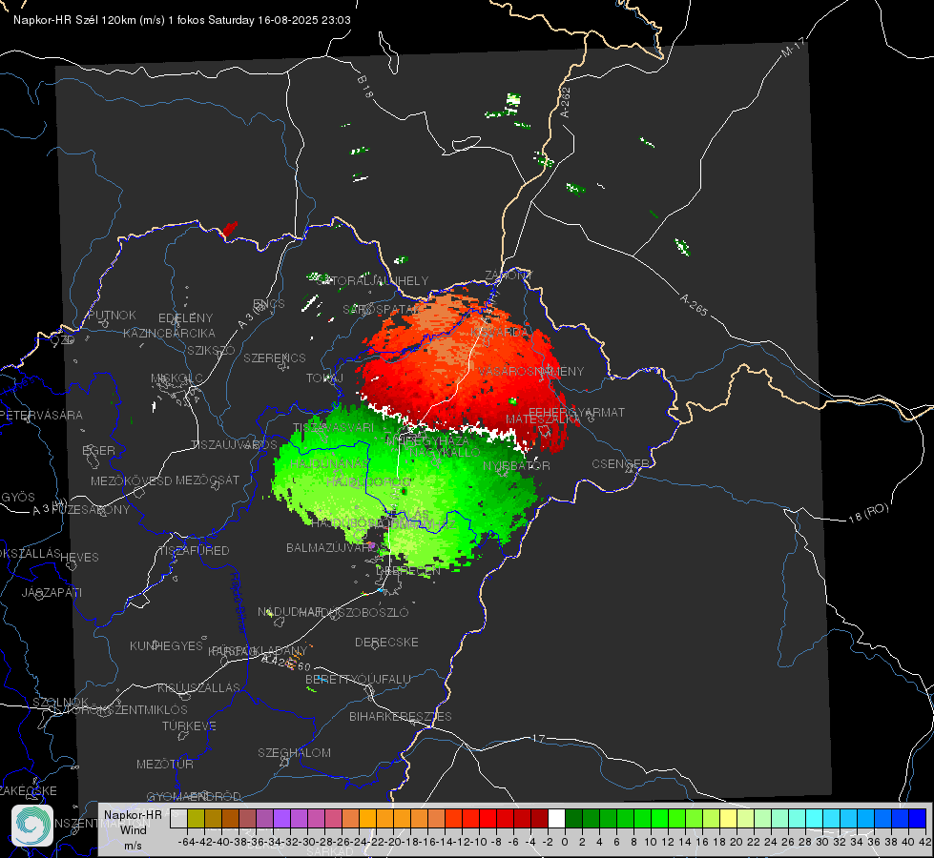Select the TISZAÚJVÁROS city label
934x858 pixels.
click(x=234, y=445)
